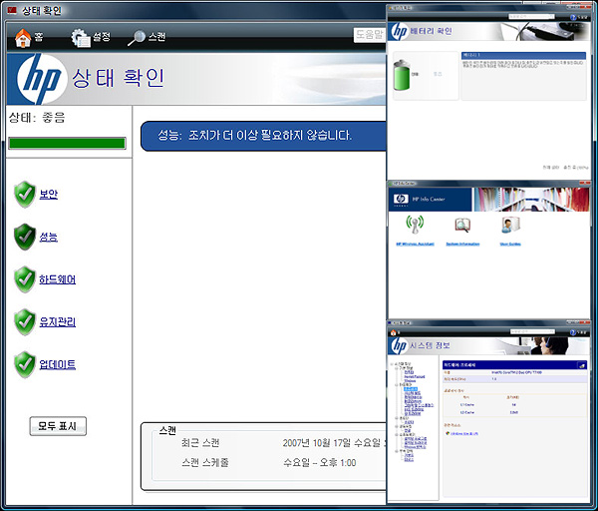598x511 pixels.
Task: Click the green shield beside 보안
Action: pos(25,195)
